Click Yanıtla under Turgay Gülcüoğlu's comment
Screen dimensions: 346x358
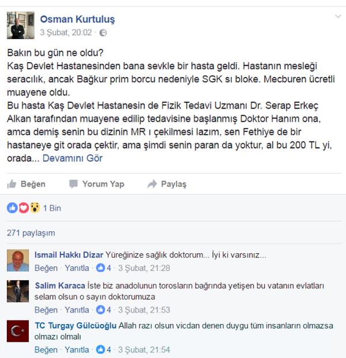[x=77, y=349]
